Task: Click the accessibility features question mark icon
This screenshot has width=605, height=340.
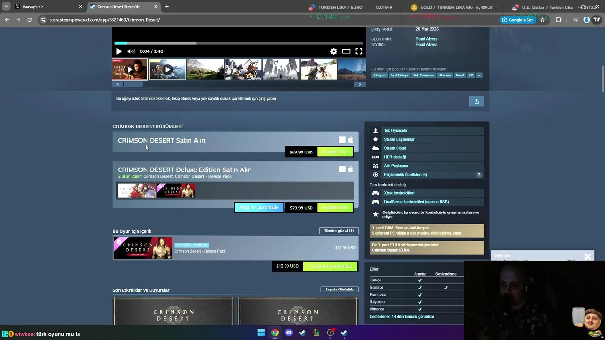Action: pos(478,175)
